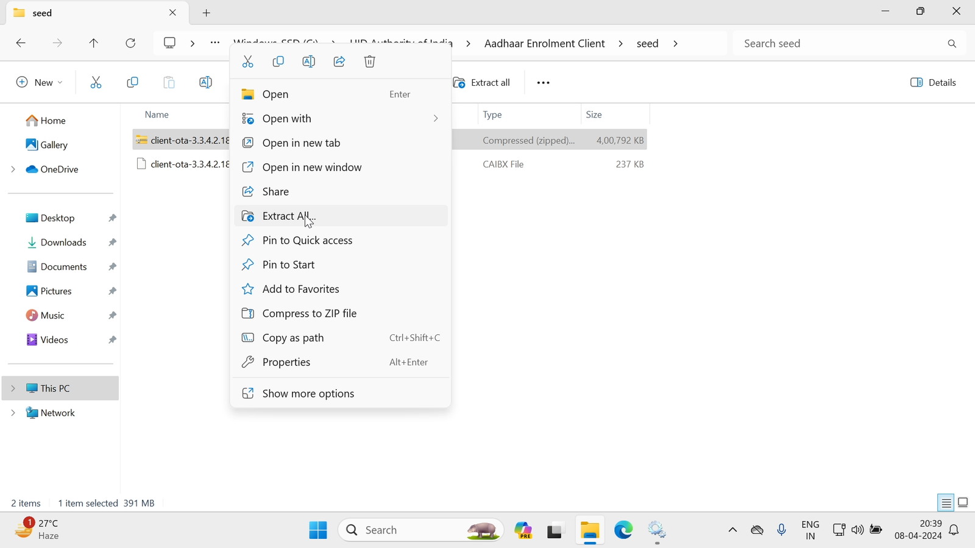Click Share icon atop context menu
Viewport: 975px width, 548px height.
pyautogui.click(x=339, y=61)
